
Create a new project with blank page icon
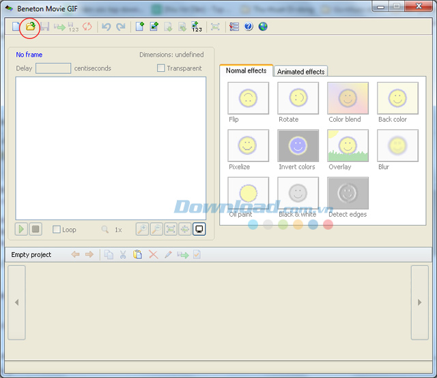(x=16, y=27)
